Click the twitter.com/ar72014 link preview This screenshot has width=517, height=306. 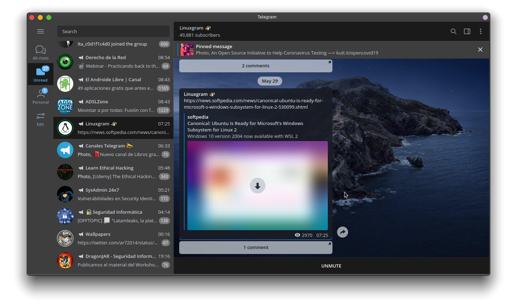coord(118,243)
